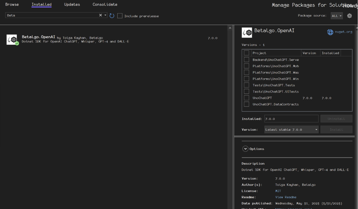Switch to the Updates tab

coord(72,4)
